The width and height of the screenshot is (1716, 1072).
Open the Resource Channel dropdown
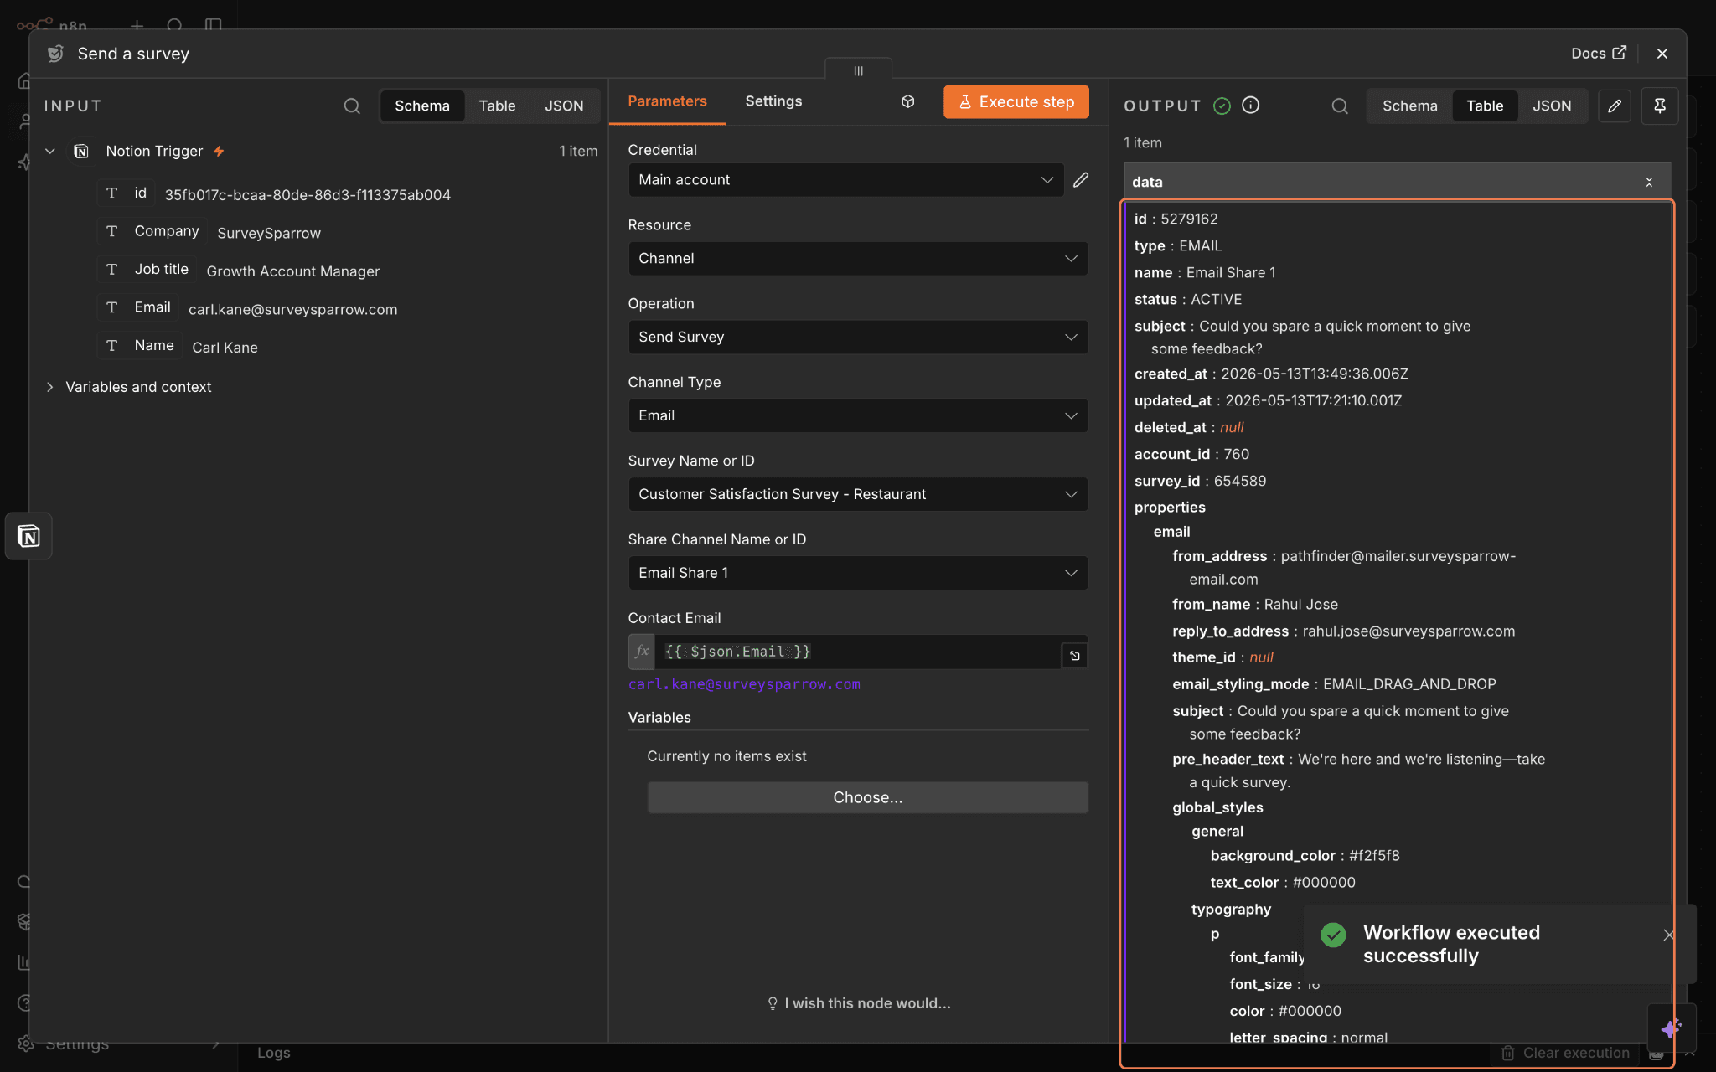(858, 258)
